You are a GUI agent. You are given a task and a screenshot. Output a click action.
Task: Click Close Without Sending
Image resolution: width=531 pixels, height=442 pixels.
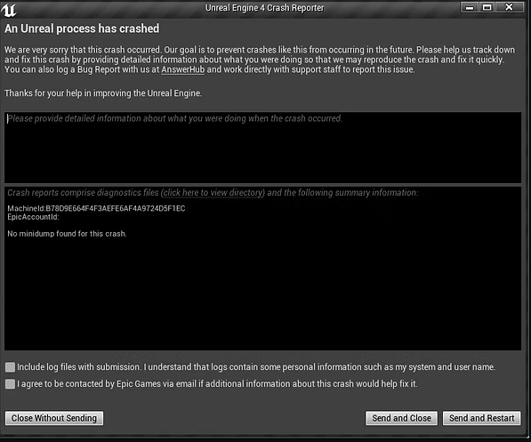pyautogui.click(x=54, y=418)
